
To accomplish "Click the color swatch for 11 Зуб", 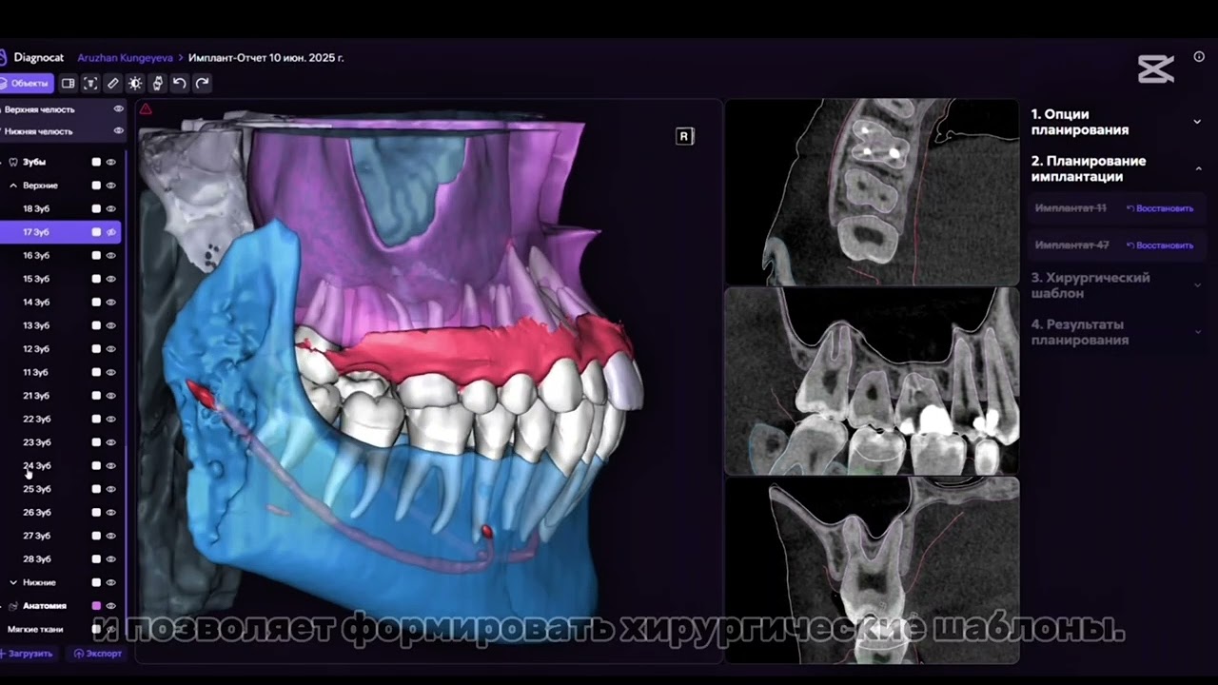I will pos(96,372).
